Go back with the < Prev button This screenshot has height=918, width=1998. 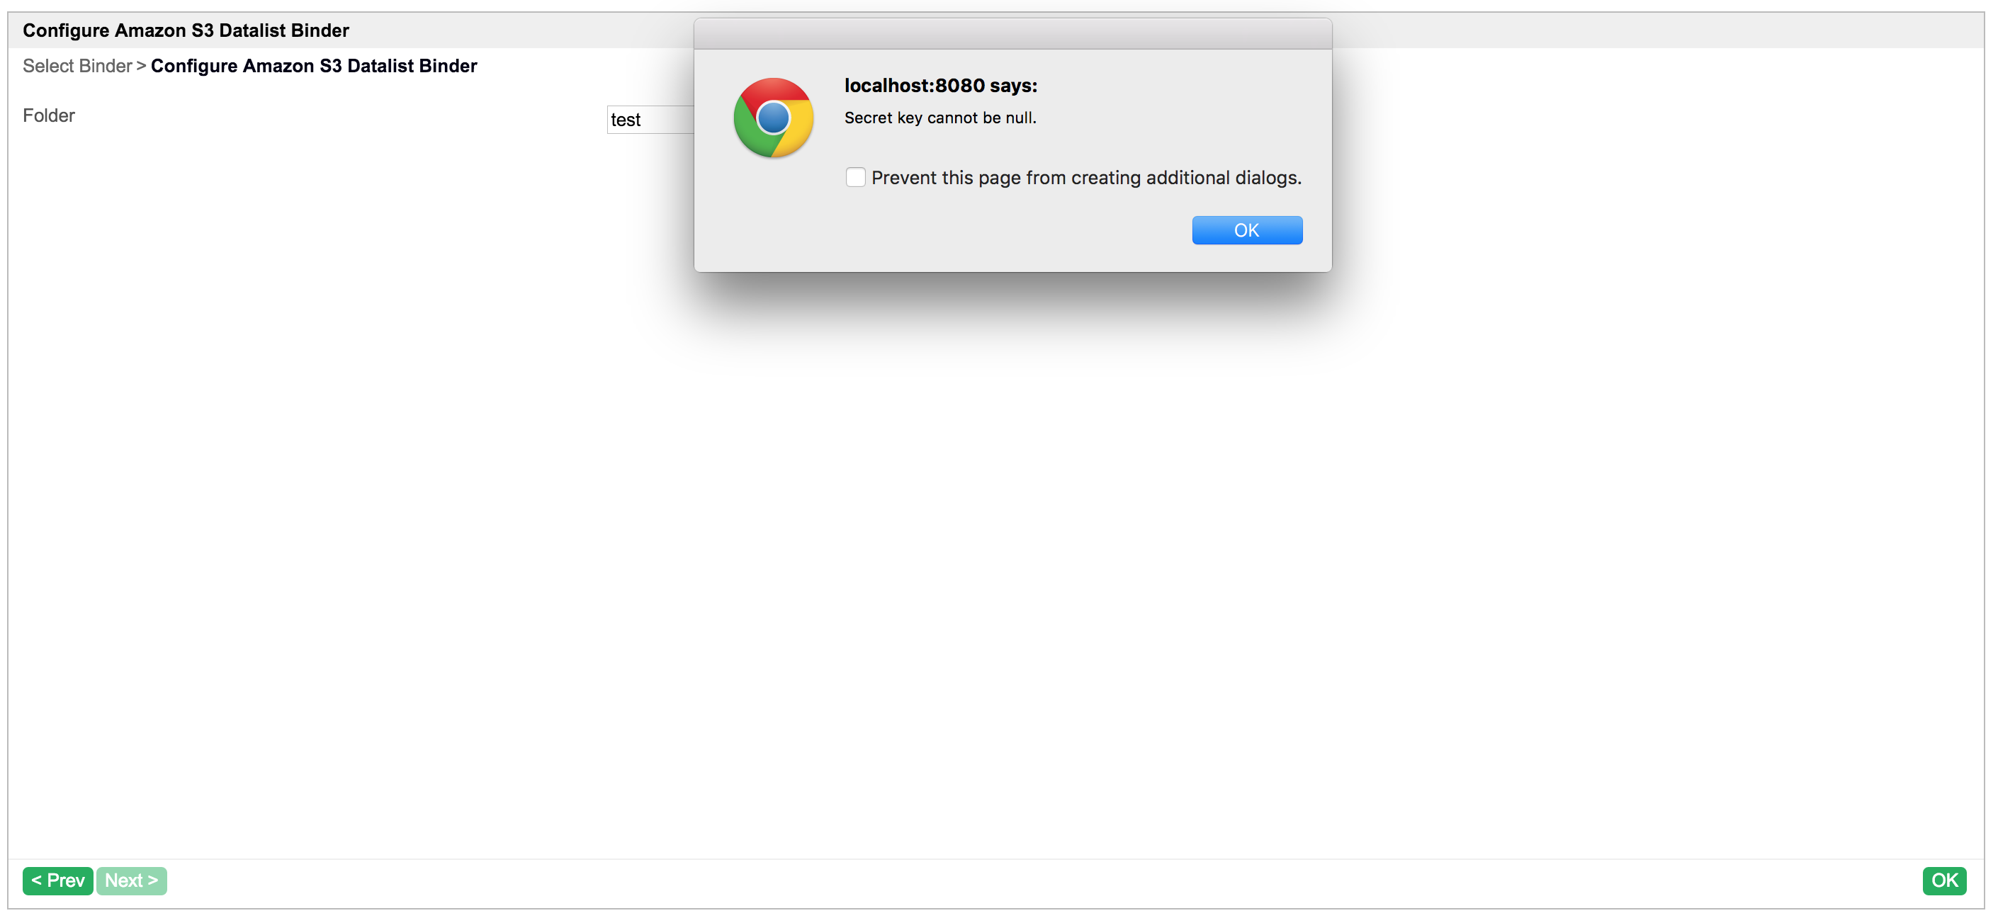(x=57, y=880)
